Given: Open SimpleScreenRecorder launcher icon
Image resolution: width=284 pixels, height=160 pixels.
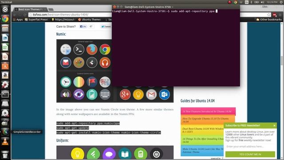Looking at the screenshot, I should pyautogui.click(x=5, y=132).
